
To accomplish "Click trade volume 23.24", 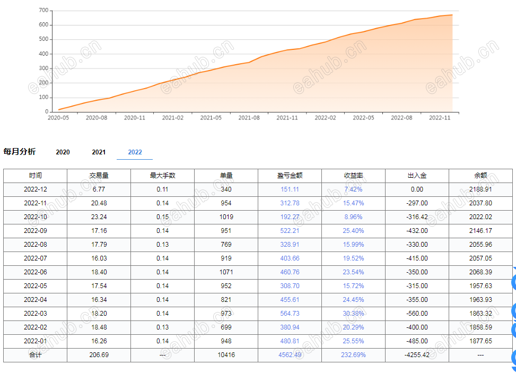I will pos(99,217).
